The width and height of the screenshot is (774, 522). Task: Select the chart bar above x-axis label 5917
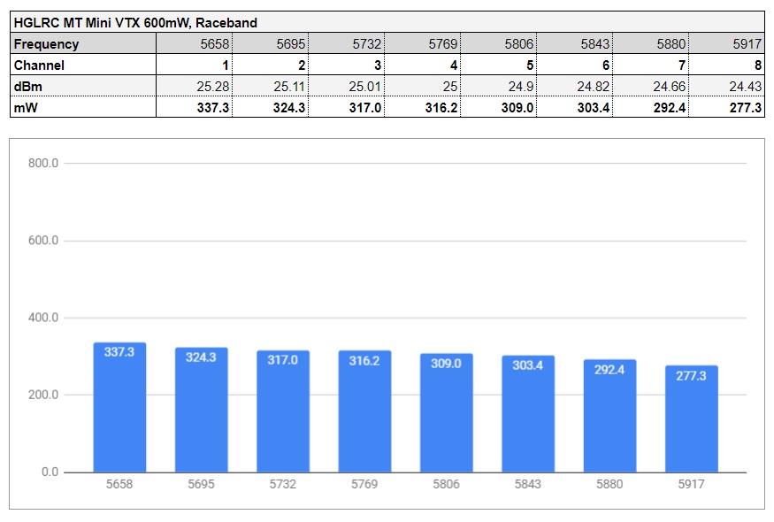pyautogui.click(x=692, y=418)
